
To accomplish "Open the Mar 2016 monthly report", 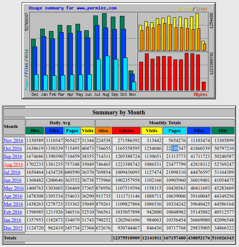I will (x=13, y=204).
